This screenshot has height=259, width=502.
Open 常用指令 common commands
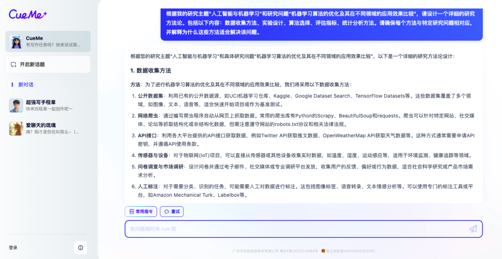pyautogui.click(x=141, y=211)
